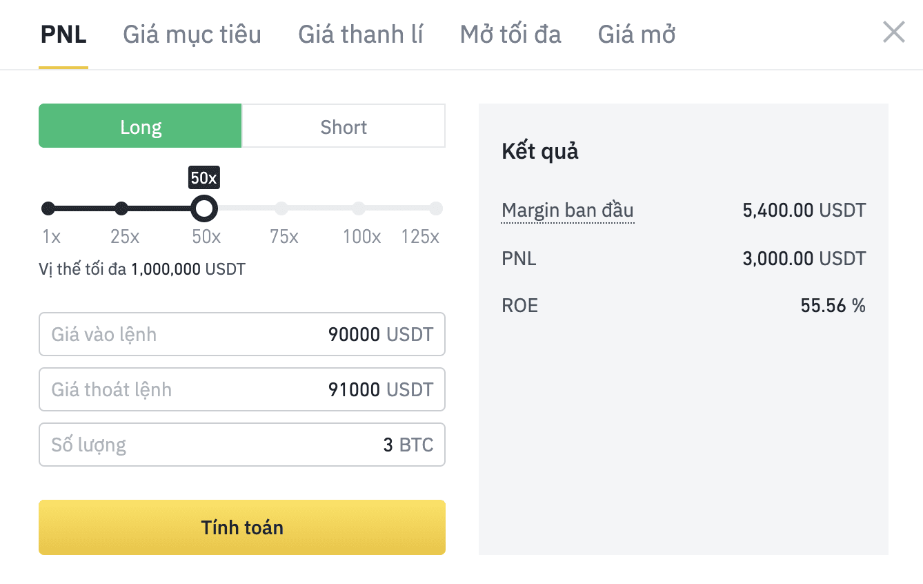Select the PNL tab
923x584 pixels.
click(63, 34)
